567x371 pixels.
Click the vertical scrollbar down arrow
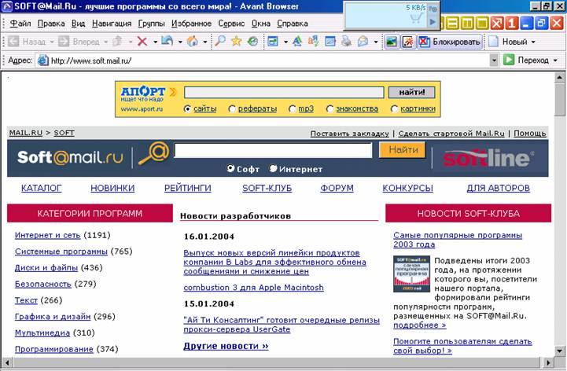(x=559, y=351)
